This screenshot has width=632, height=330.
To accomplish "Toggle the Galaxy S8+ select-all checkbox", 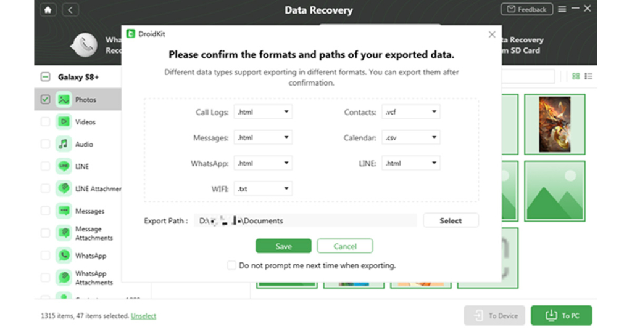I will click(x=45, y=77).
